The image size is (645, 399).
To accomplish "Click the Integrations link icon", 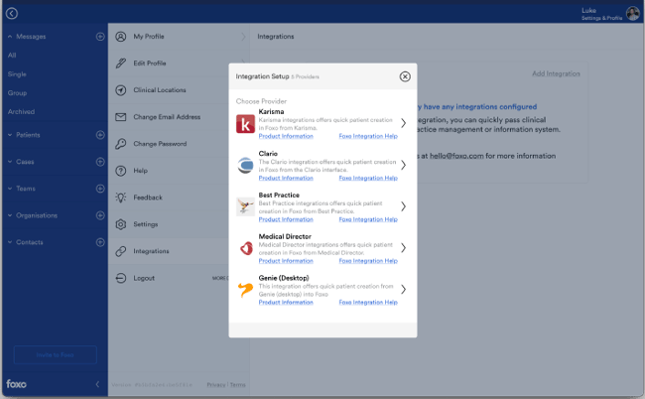I will tap(120, 251).
